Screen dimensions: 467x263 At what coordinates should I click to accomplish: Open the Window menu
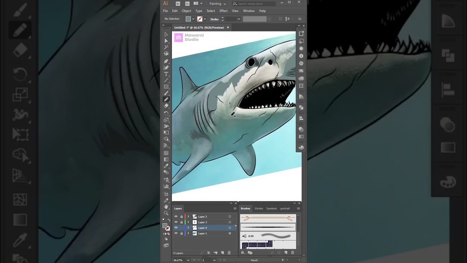(249, 11)
